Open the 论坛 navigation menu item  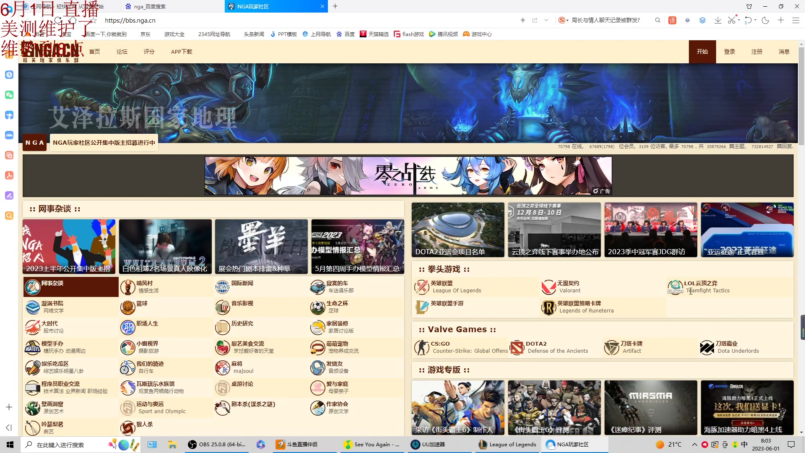click(122, 52)
